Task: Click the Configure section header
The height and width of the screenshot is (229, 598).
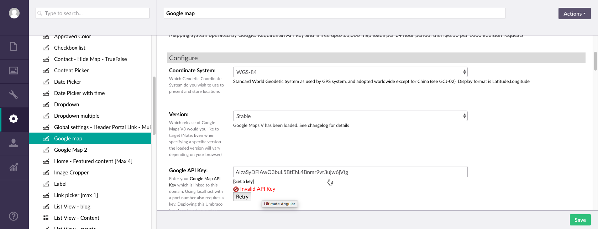Action: pyautogui.click(x=376, y=58)
